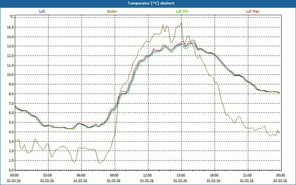Click the Luft Min legend entry
The image size is (296, 185).
(182, 11)
